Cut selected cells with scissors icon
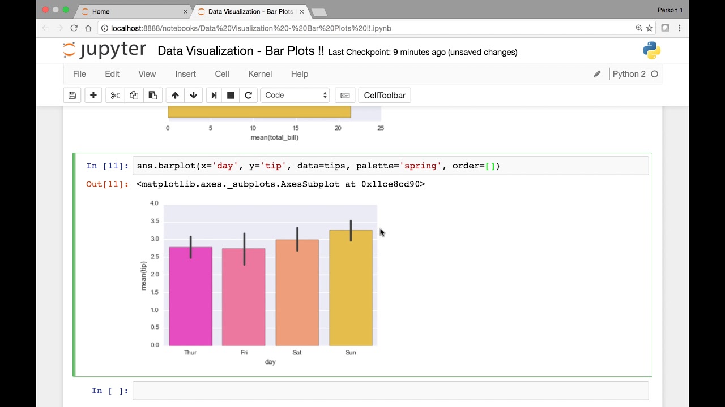 [x=115, y=95]
